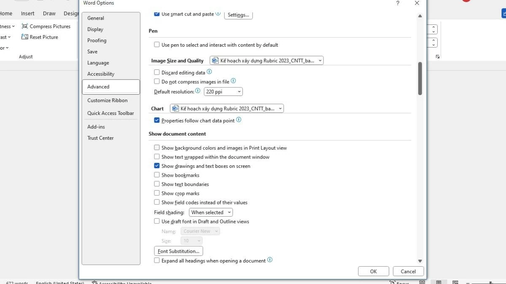Open smart cut and paste Settings button
Screen dimensions: 506x284
coord(238,15)
